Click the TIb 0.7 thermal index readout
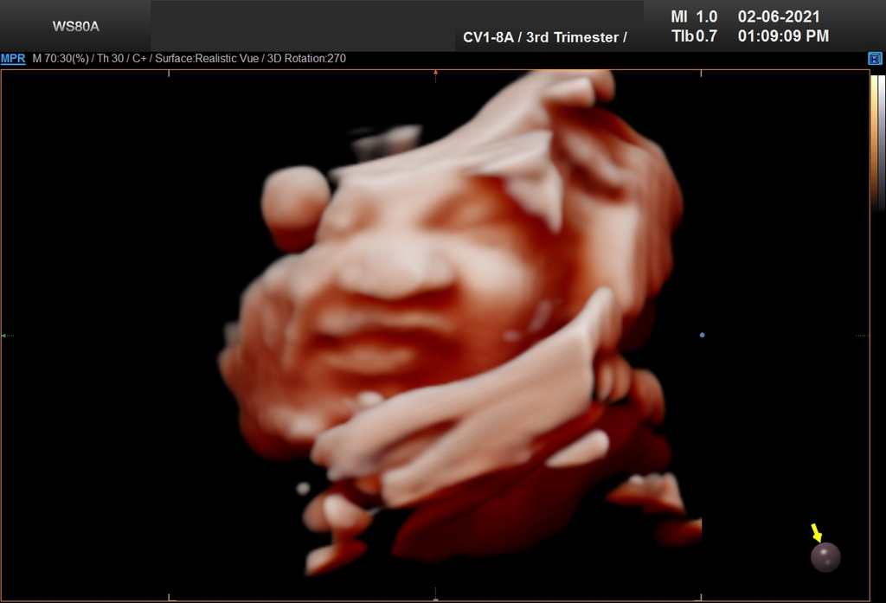The width and height of the screenshot is (886, 603). 694,36
